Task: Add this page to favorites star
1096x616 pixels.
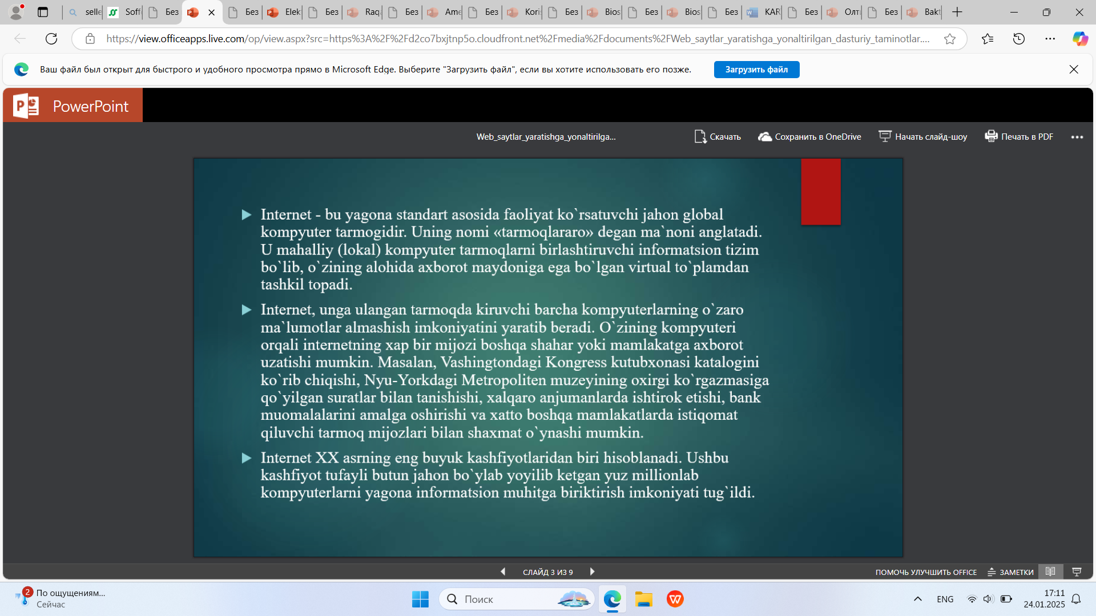Action: point(950,39)
